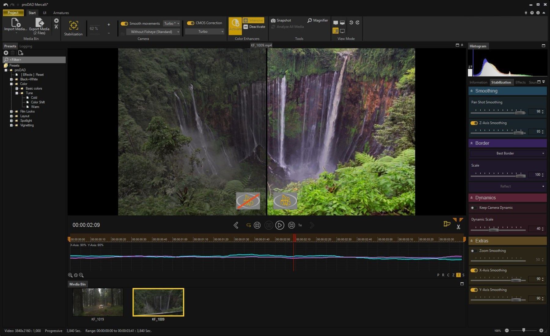
Task: Open the Magnifier tool
Action: click(x=317, y=20)
